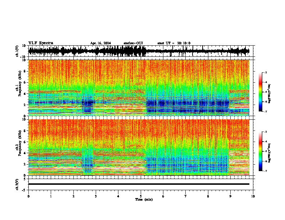Click inside the ch.1 spectrogram panel
285x220 pixels.
click(139, 88)
